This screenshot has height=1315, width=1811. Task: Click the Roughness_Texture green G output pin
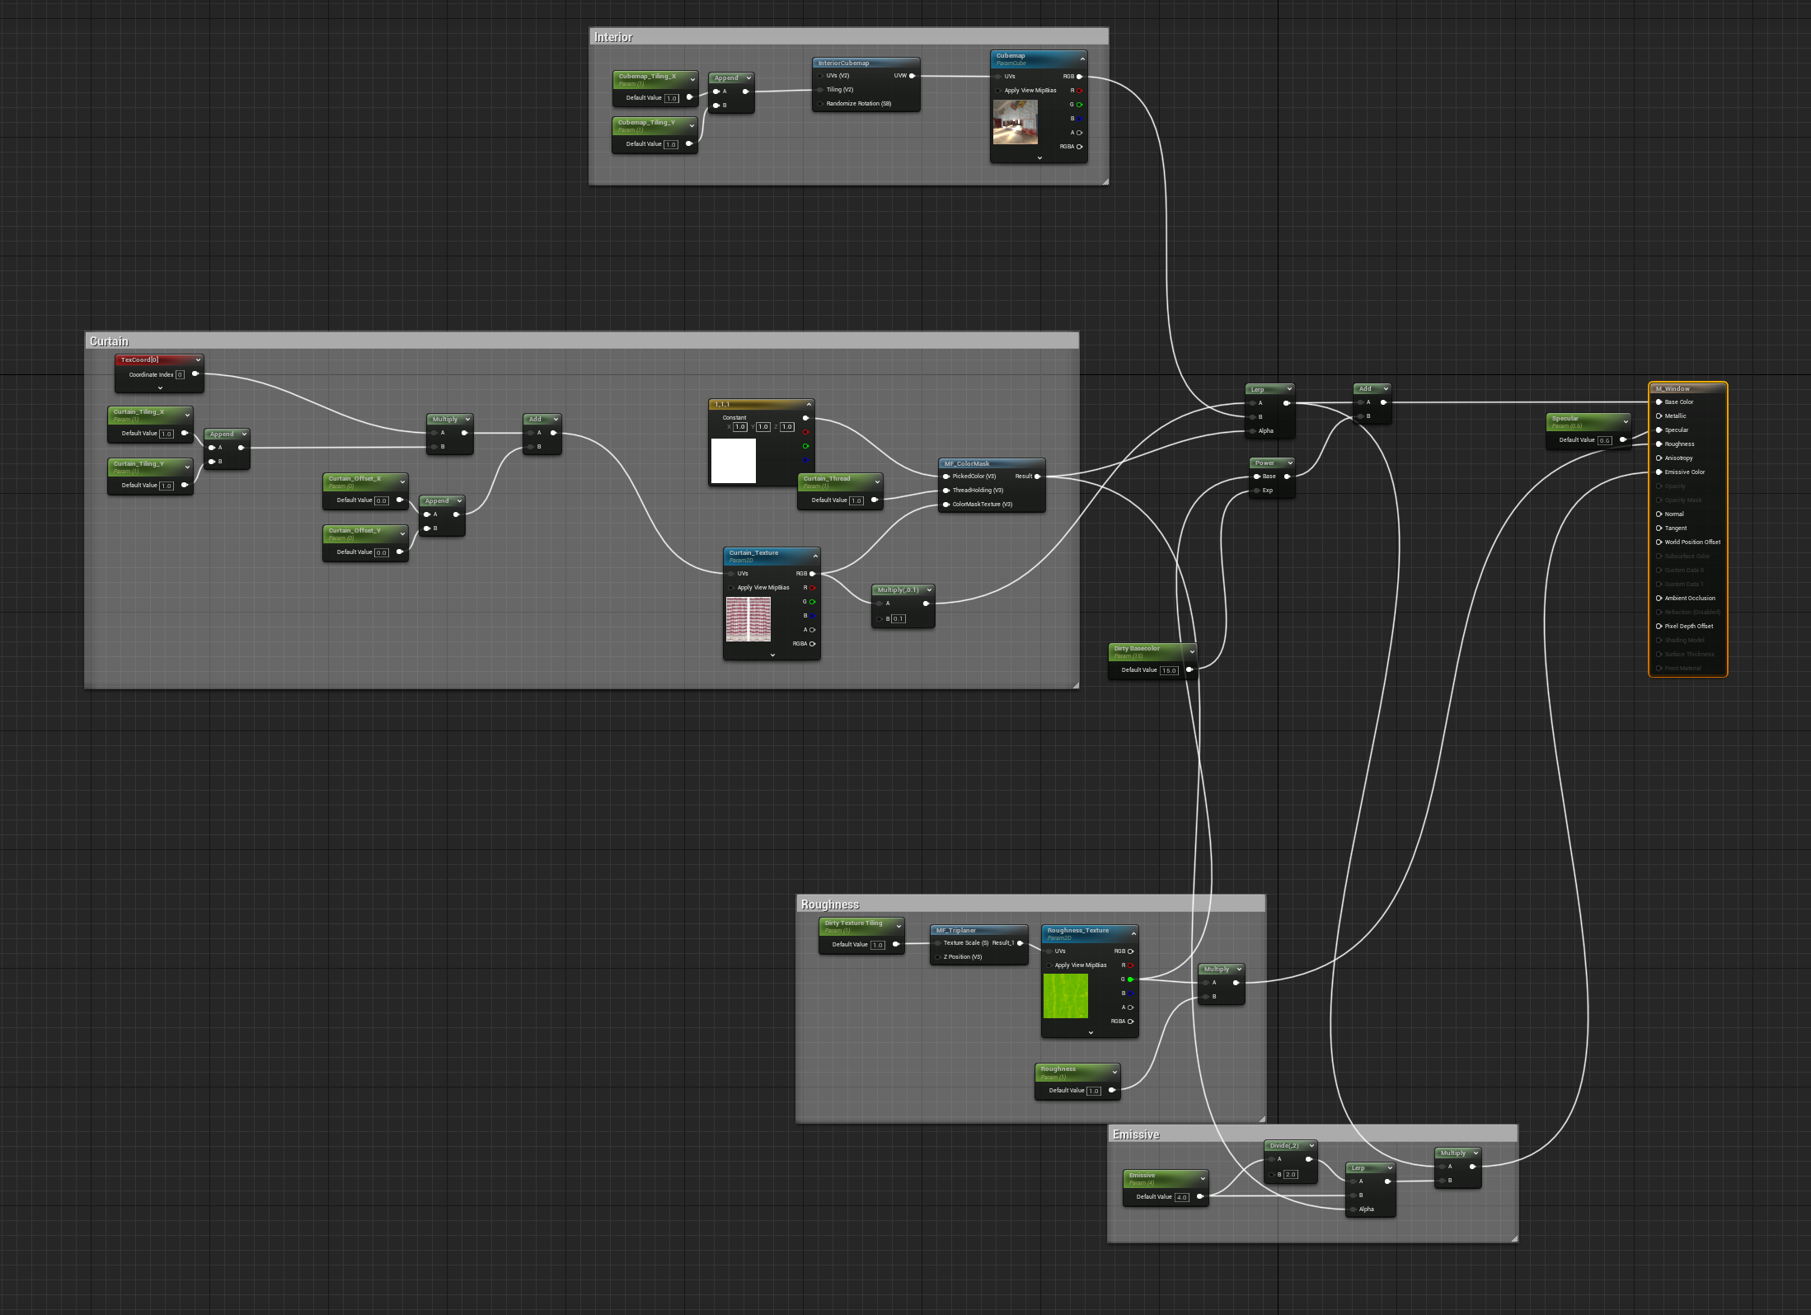pos(1130,979)
